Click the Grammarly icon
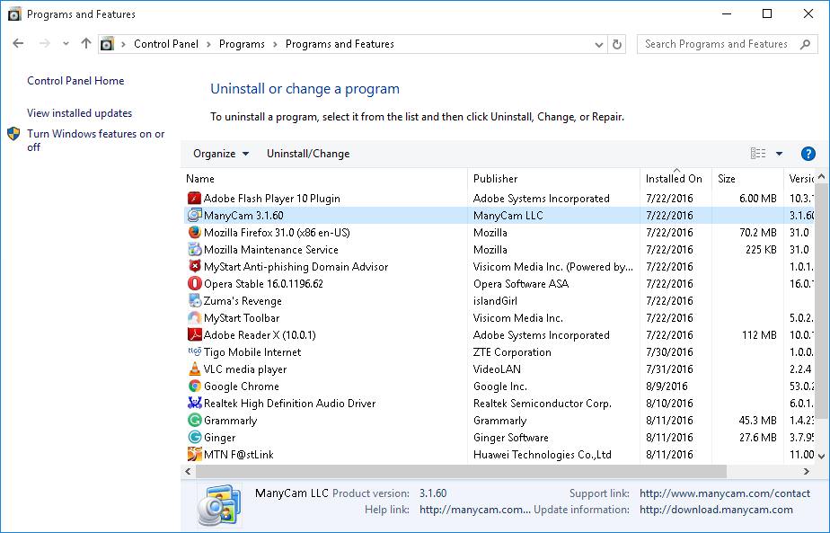This screenshot has height=533, width=830. coord(194,420)
